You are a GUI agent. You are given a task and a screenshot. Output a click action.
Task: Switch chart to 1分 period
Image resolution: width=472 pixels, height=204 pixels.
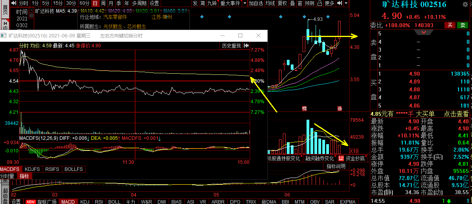coord(35,3)
